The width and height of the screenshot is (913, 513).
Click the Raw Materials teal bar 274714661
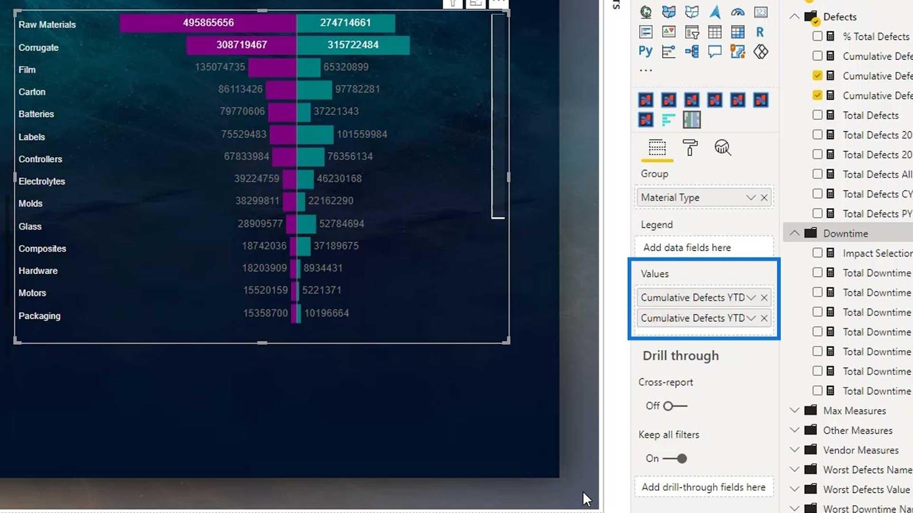point(346,23)
